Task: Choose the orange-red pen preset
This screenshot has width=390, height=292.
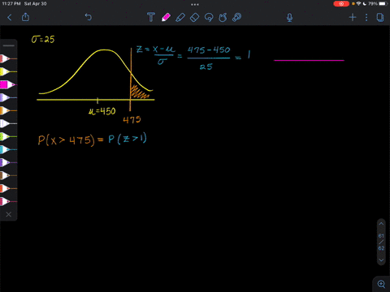Action: (x=8, y=188)
